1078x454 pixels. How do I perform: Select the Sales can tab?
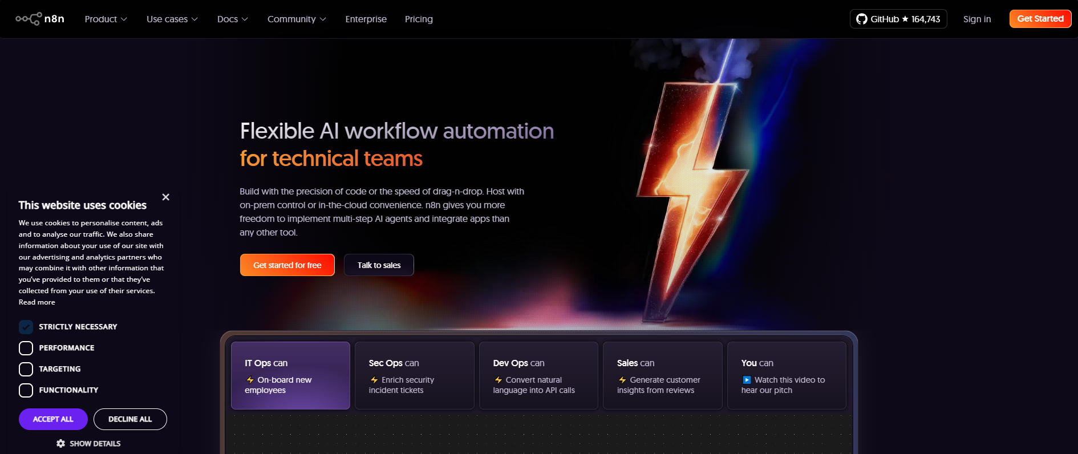pos(663,375)
